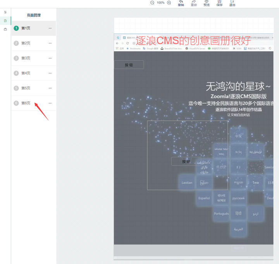Open the more options menu for 第1页
The height and width of the screenshot is (264, 279).
[50, 28]
